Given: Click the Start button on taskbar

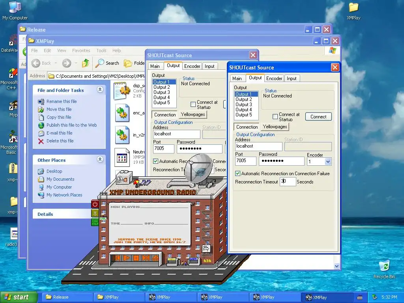Looking at the screenshot, I should pos(19,297).
